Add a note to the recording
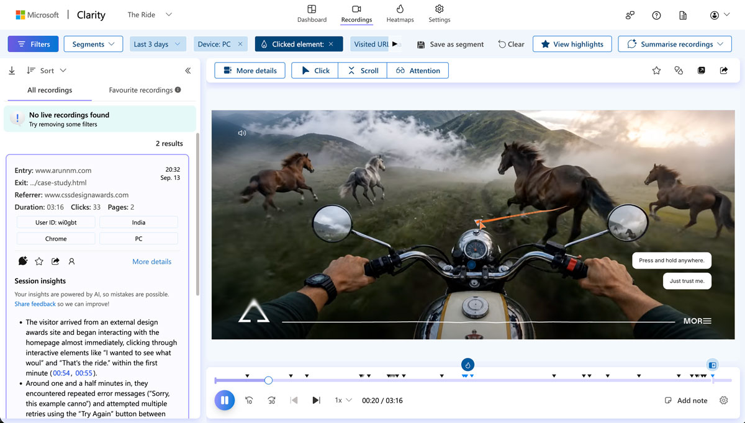745x423 pixels. coord(686,401)
